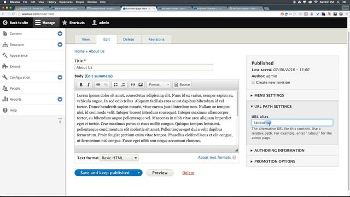Switch editor to Source view
Image resolution: width=350 pixels, height=197 pixels.
(x=182, y=85)
